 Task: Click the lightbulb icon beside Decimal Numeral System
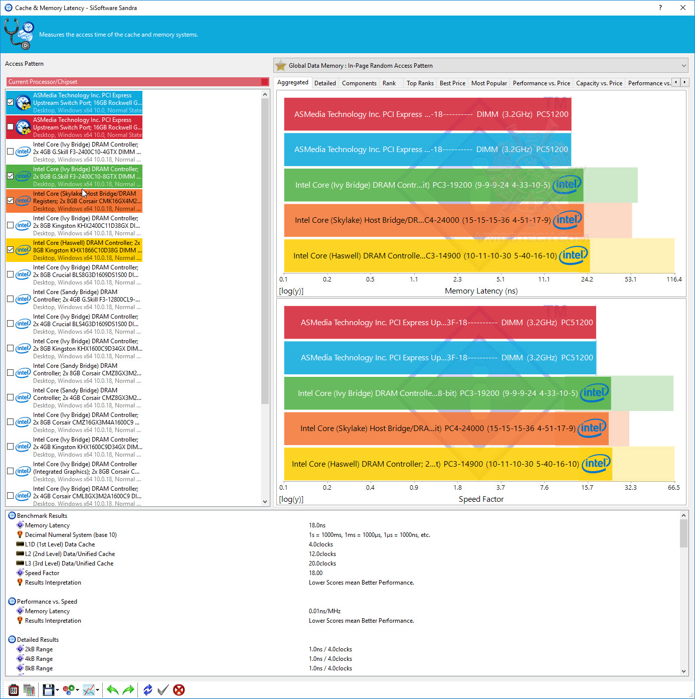pos(20,534)
